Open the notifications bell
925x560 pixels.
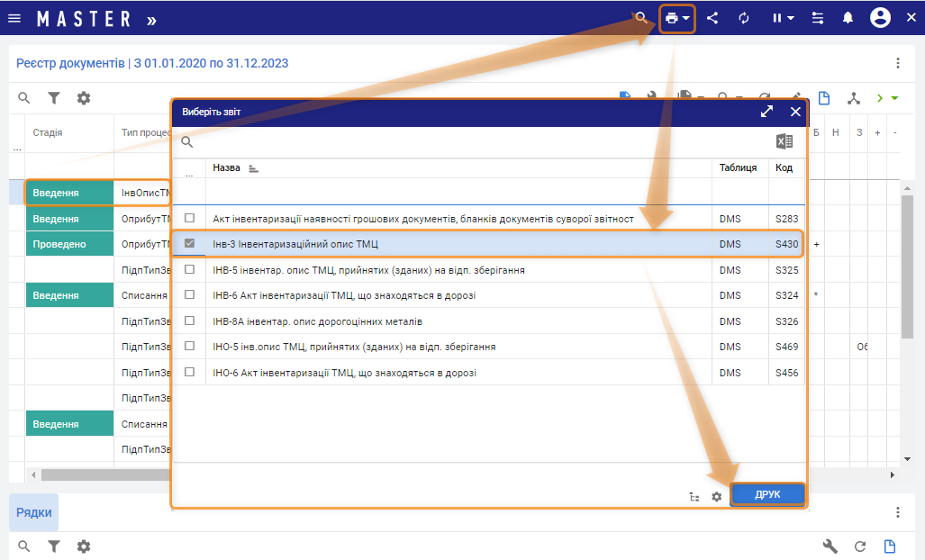(848, 18)
